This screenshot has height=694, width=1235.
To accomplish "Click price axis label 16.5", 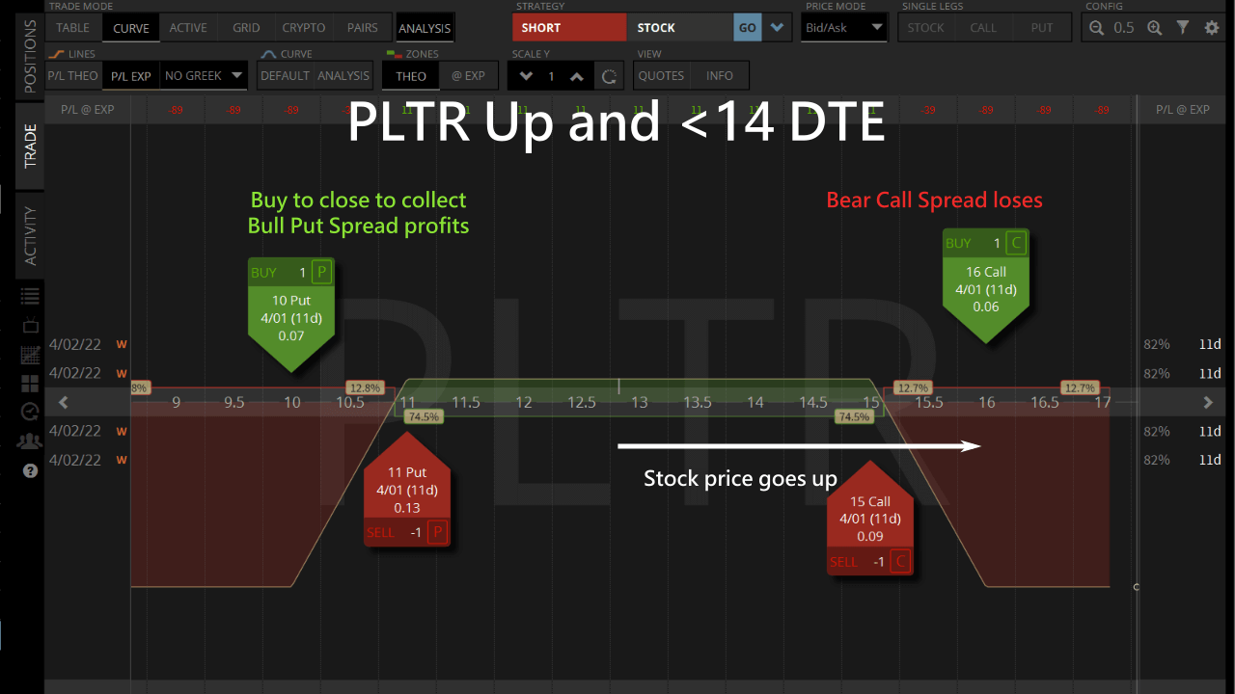I will (1045, 402).
